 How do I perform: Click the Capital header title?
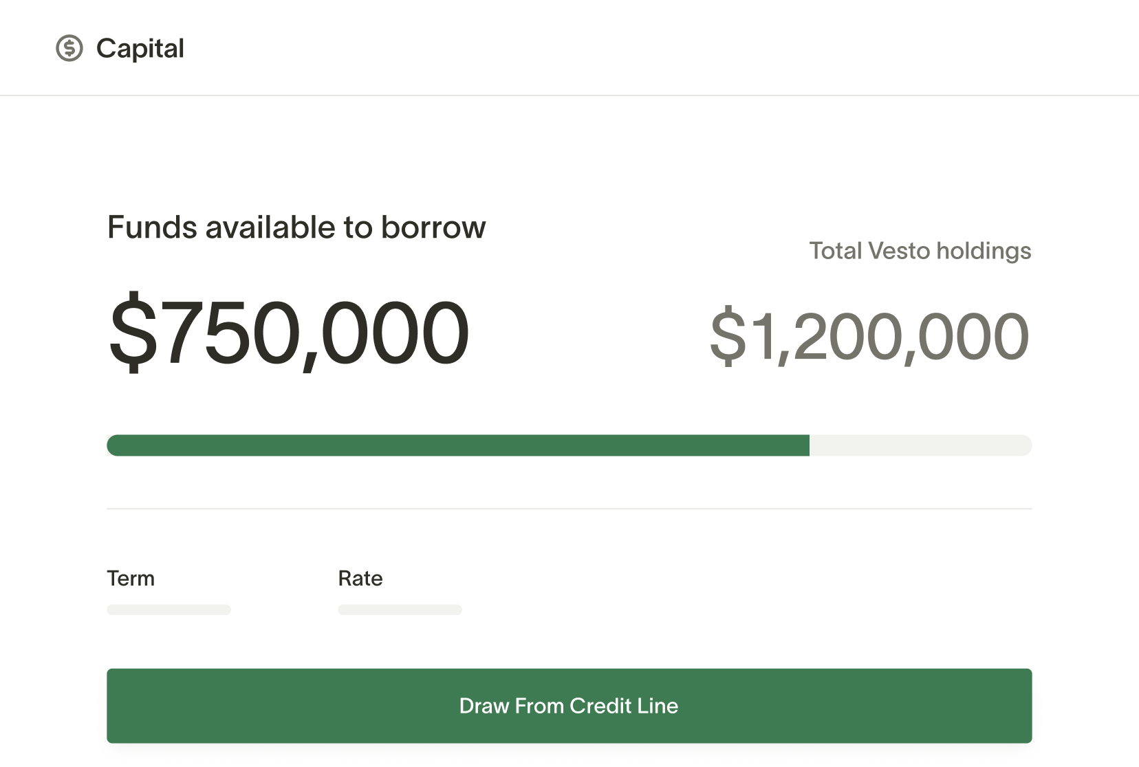140,48
